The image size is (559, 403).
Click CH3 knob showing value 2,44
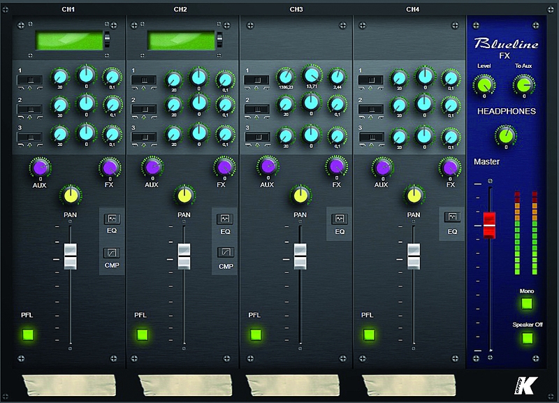(337, 76)
